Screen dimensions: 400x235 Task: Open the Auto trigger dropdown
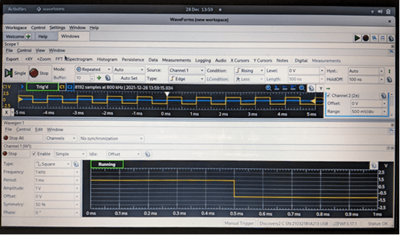(129, 69)
